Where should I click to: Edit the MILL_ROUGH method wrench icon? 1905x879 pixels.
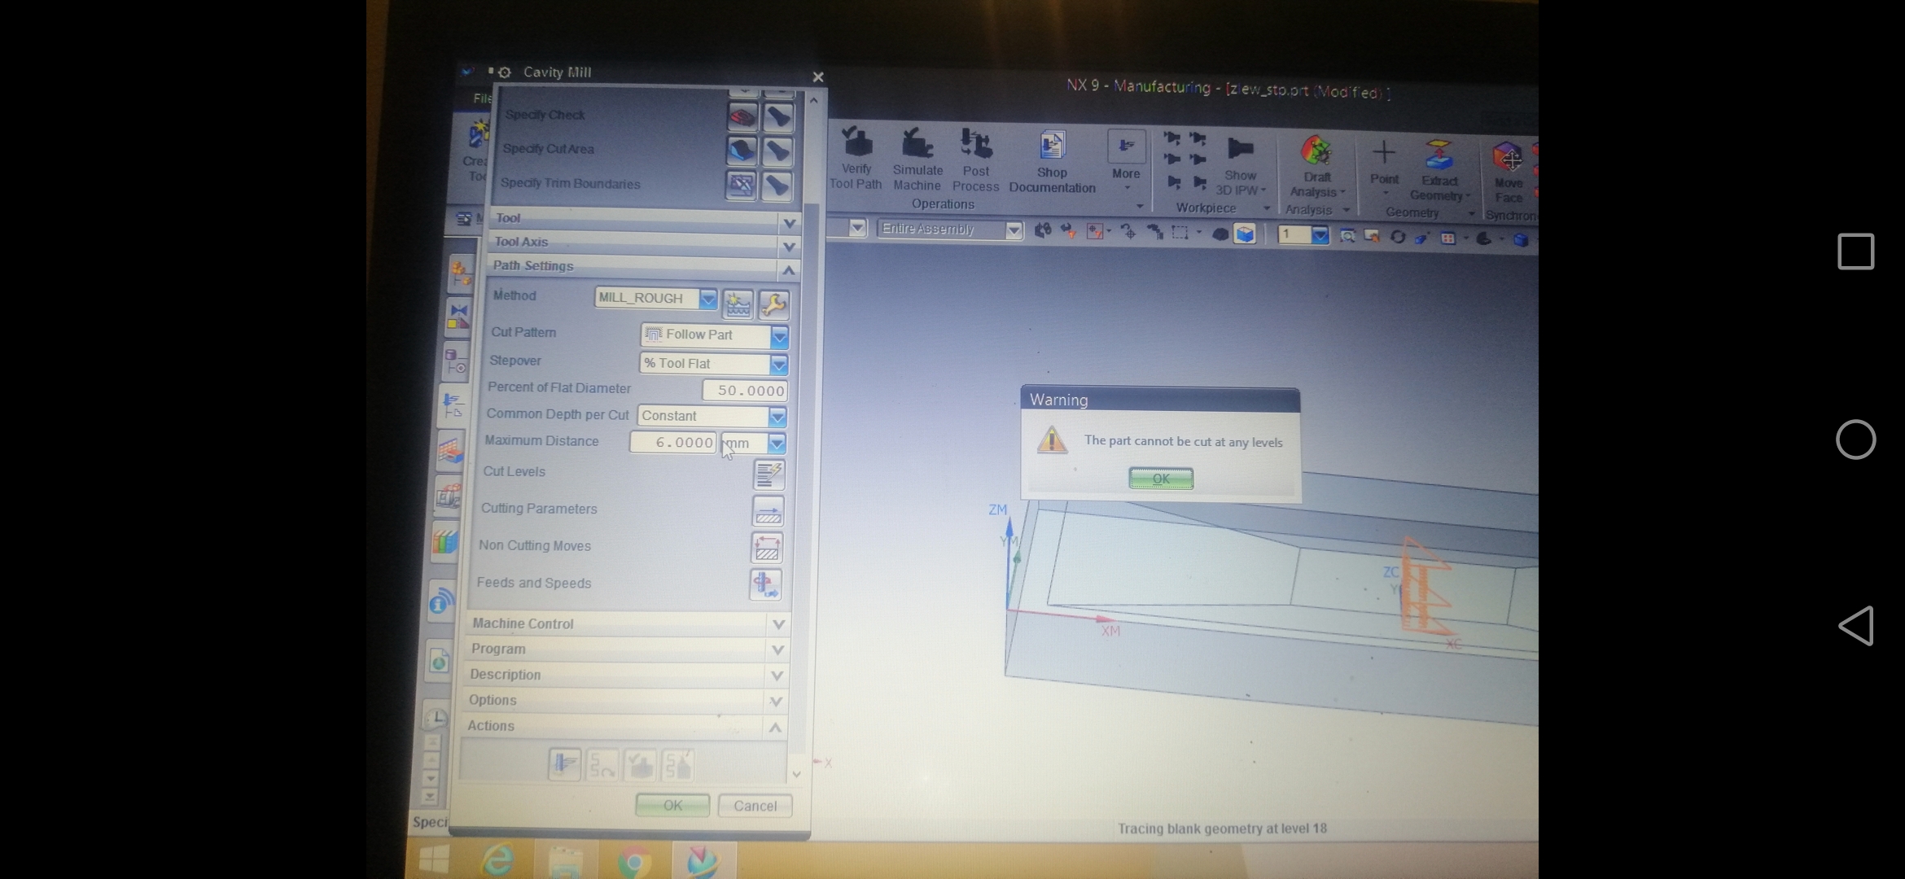pos(773,305)
